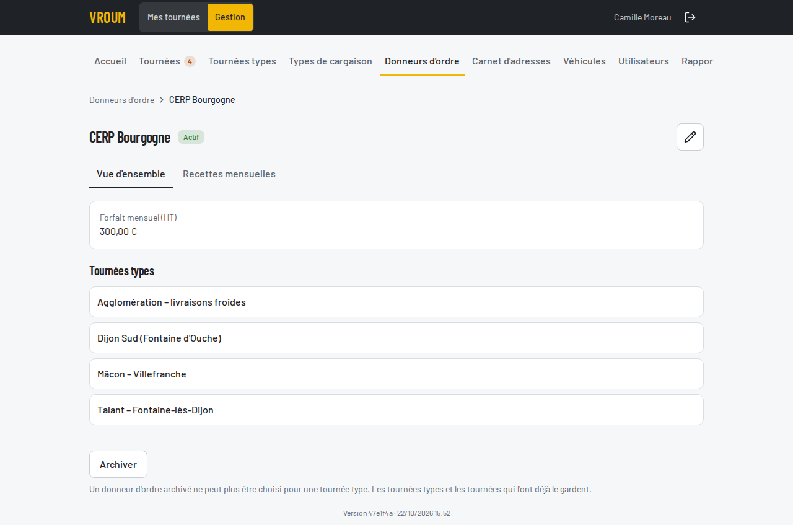The width and height of the screenshot is (793, 525).
Task: Click the Camille Moreau user name
Action: [642, 17]
